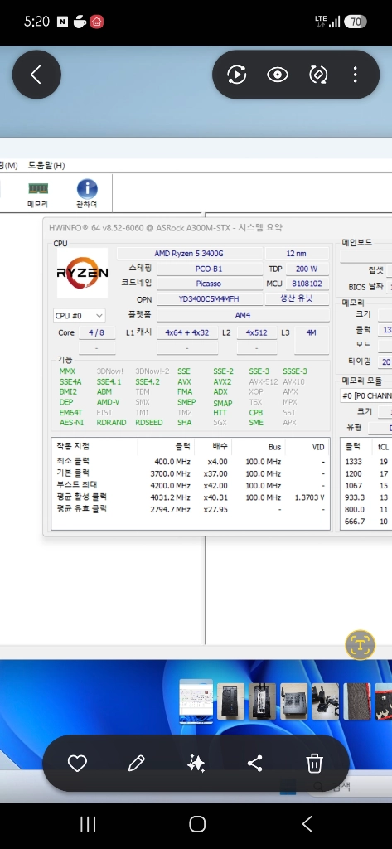The height and width of the screenshot is (849, 392).
Task: Mark photo as favorite with heart icon
Action: tap(77, 764)
